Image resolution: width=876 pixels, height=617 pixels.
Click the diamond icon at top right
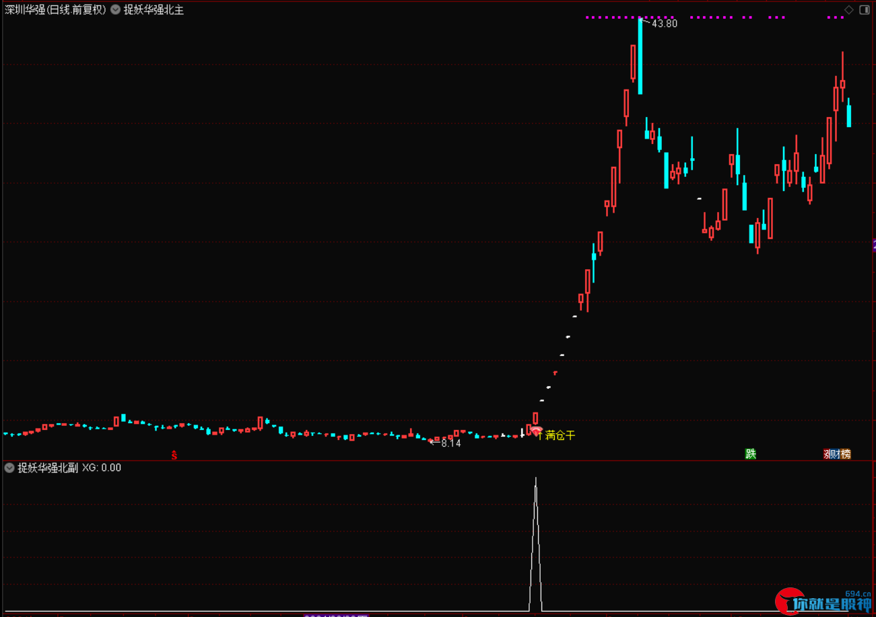coord(849,9)
